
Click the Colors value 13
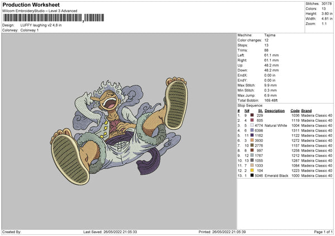click(323, 9)
